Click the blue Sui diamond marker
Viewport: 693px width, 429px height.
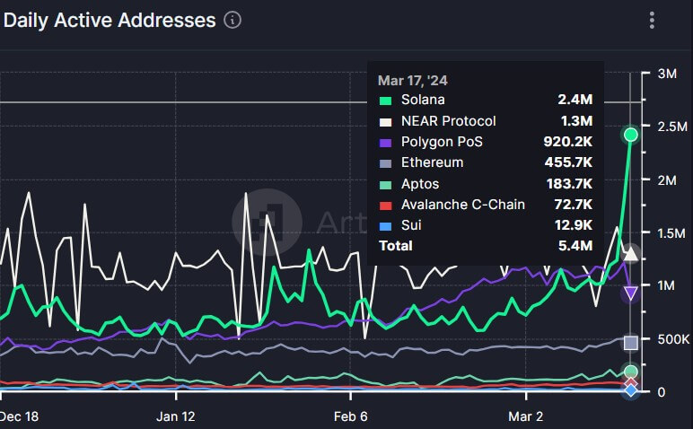pyautogui.click(x=631, y=390)
